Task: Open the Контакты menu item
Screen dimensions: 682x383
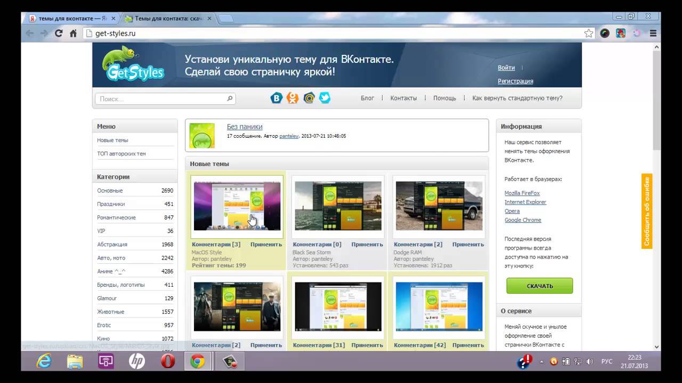Action: click(403, 98)
